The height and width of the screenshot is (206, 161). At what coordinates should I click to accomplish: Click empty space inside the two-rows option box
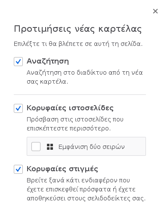coord(135,146)
